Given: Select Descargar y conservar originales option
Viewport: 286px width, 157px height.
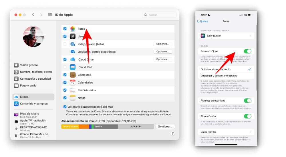Looking at the screenshot, I should (x=226, y=76).
